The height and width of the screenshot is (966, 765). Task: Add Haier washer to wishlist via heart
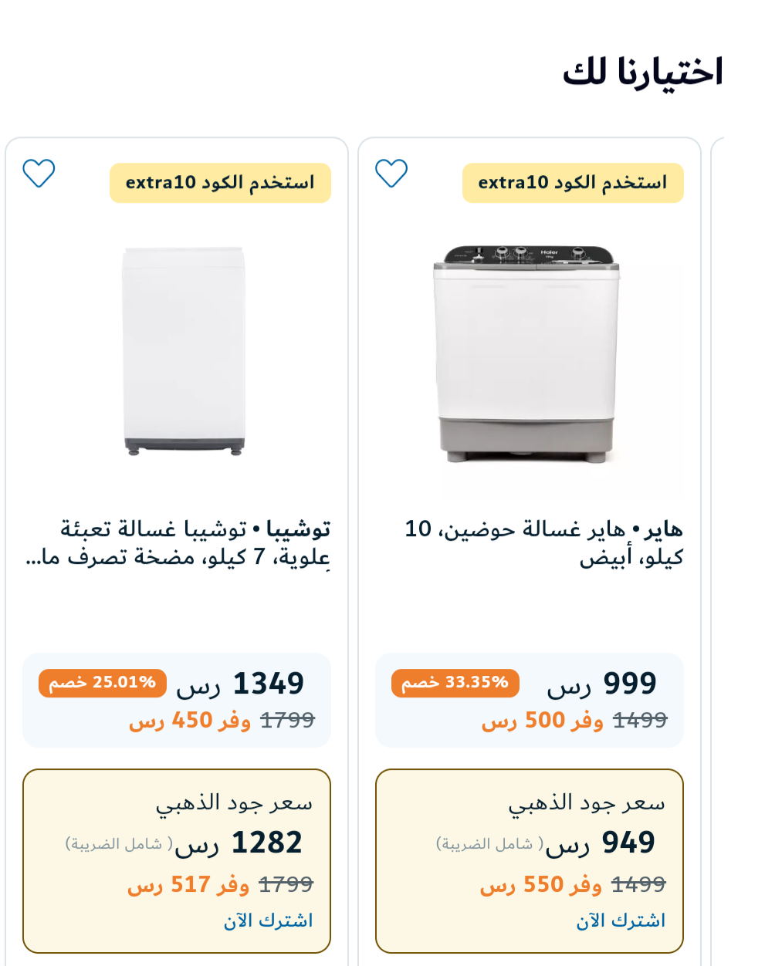[x=391, y=173]
